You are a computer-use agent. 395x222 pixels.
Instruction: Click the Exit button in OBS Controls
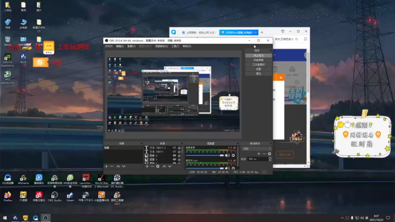[258, 74]
